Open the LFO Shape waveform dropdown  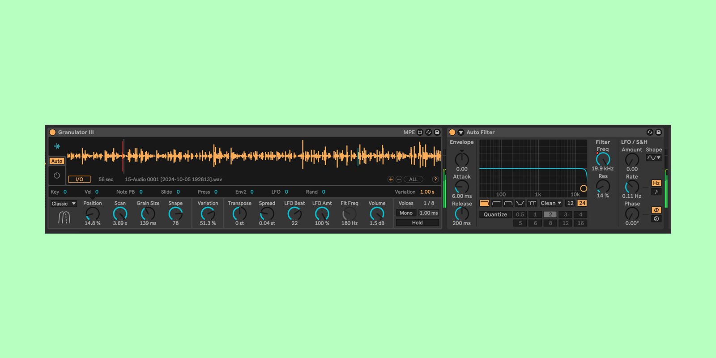tap(654, 158)
